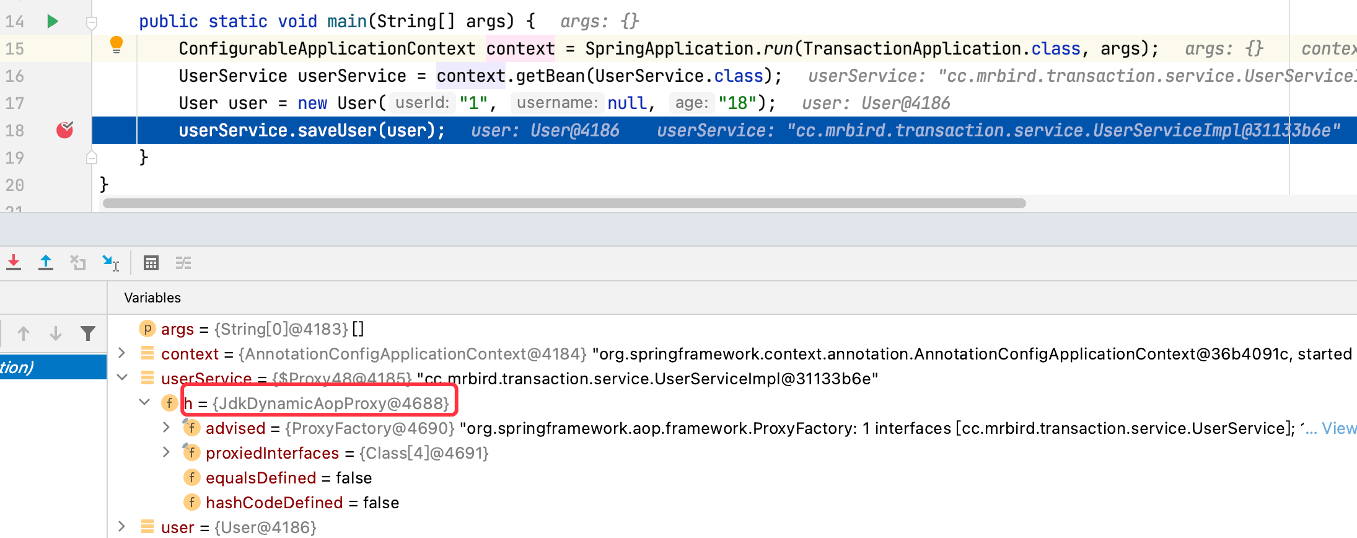Click the editor horizontal scrollbar
This screenshot has width=1357, height=538.
point(564,203)
